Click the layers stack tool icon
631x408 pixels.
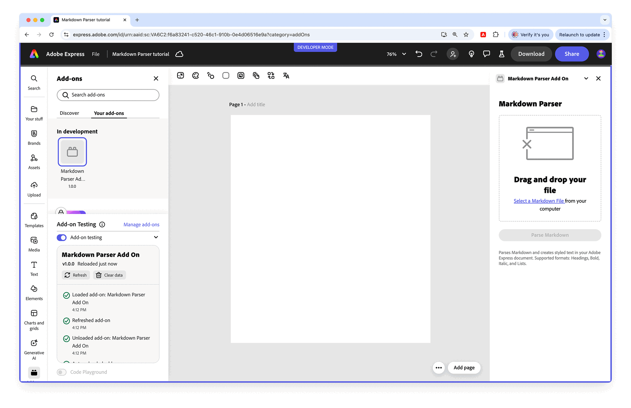(256, 75)
